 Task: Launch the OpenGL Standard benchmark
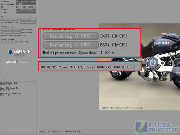pyautogui.click(x=10, y=42)
